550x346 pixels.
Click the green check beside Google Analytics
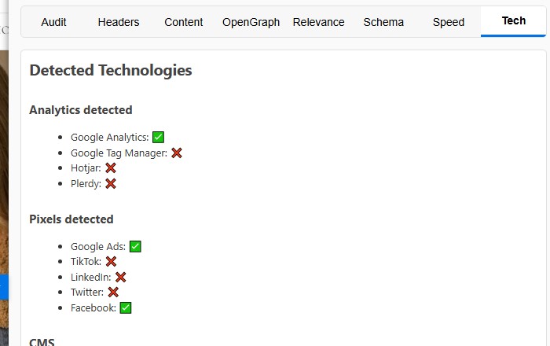click(159, 137)
